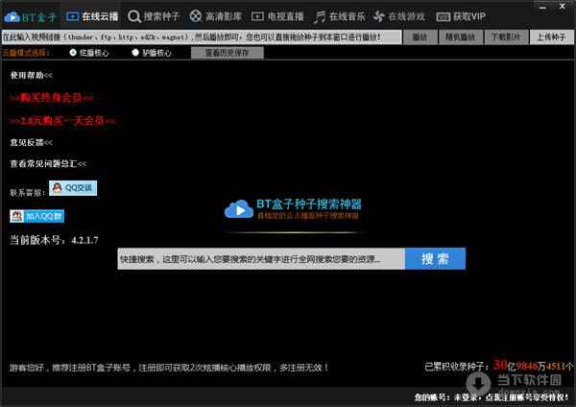576x407 pixels.
Task: Open 查看常见问题总汇 link
Action: (48, 164)
